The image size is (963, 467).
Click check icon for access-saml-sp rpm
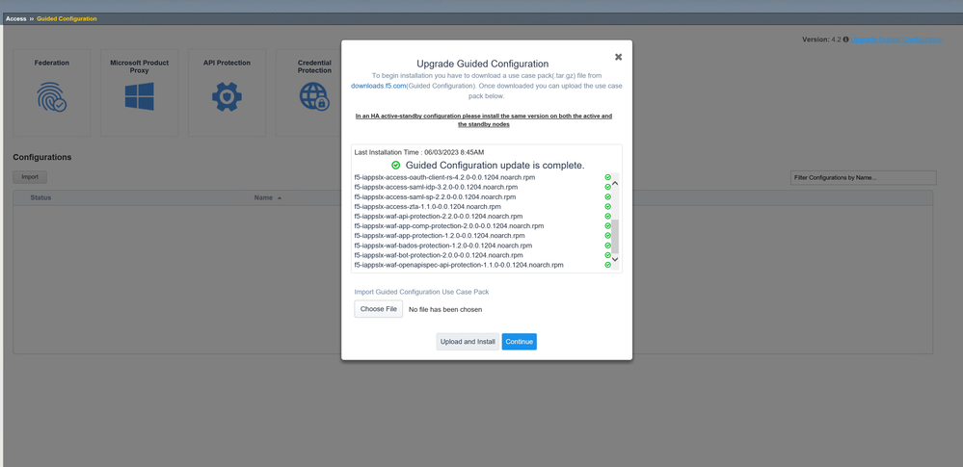[607, 197]
